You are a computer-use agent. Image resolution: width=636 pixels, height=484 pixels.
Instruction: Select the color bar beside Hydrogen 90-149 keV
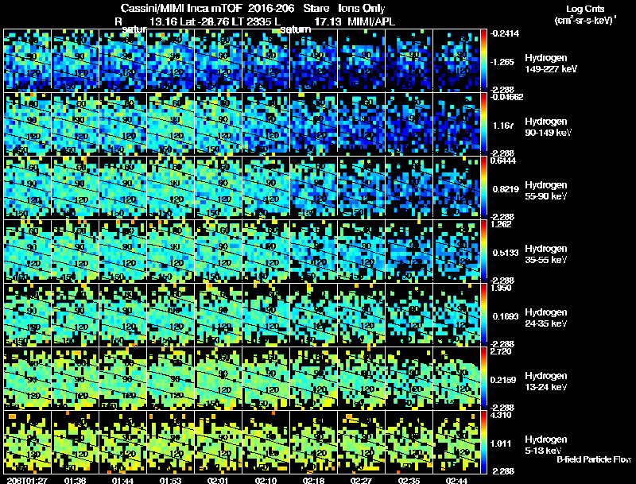coord(483,124)
